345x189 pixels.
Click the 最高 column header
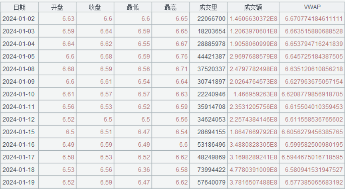[171, 8]
